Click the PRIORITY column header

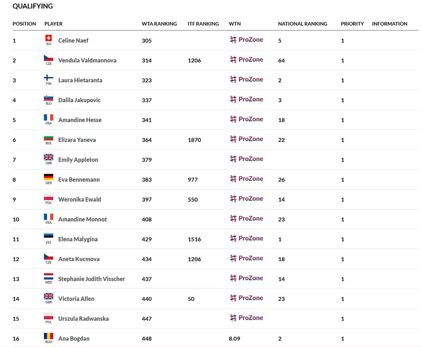[352, 24]
